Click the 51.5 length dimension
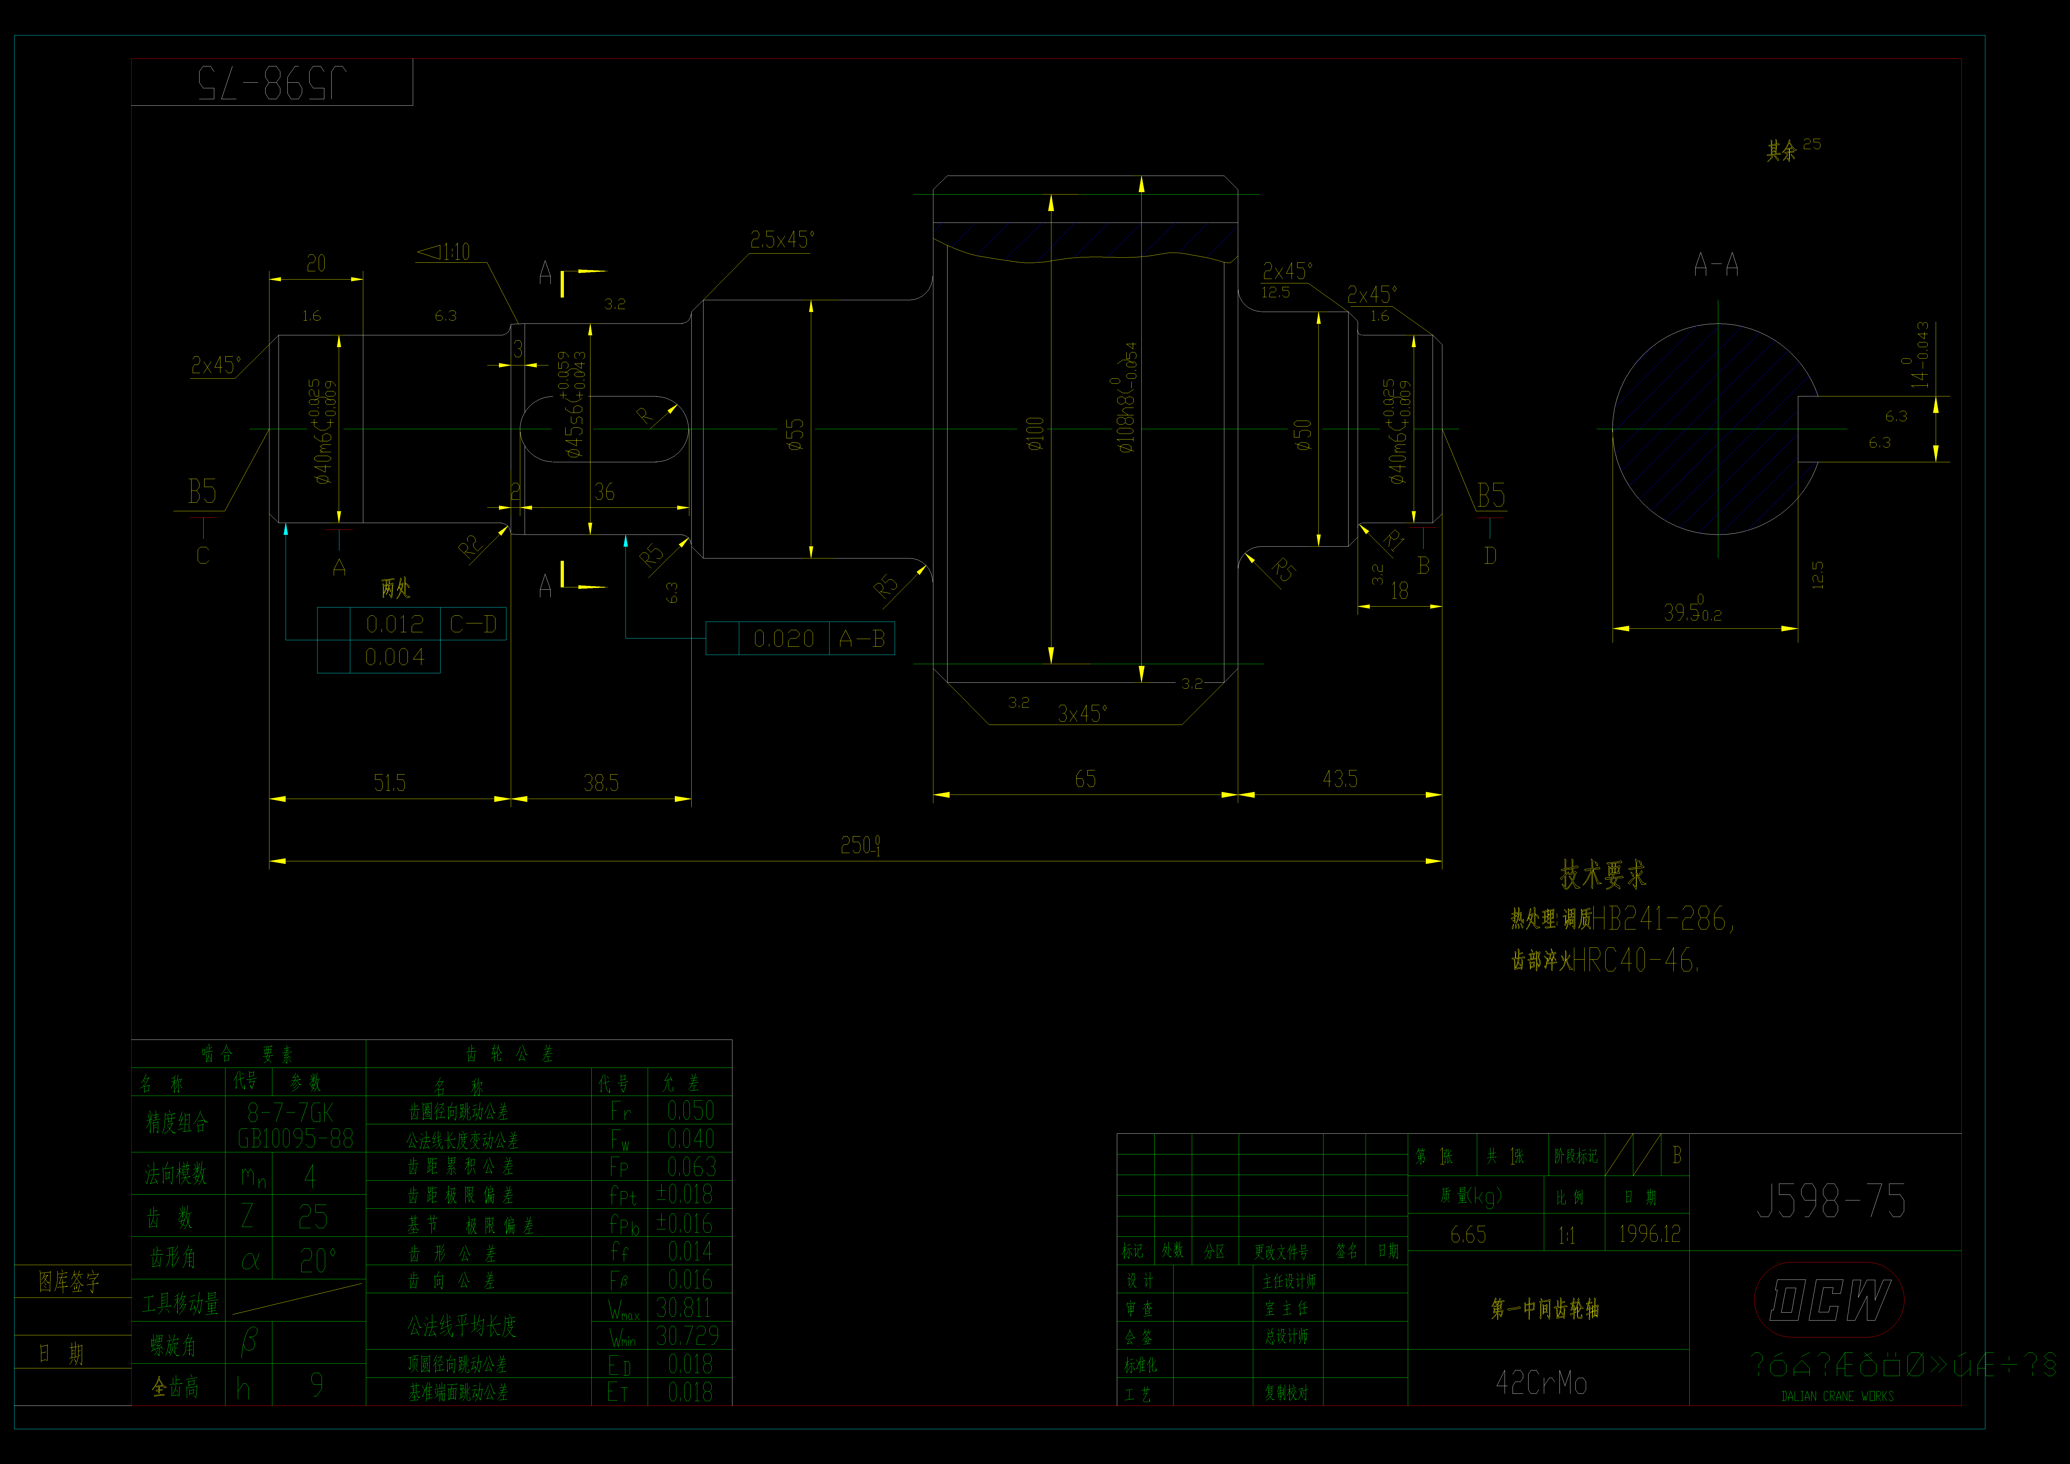This screenshot has width=2070, height=1464. 390,783
